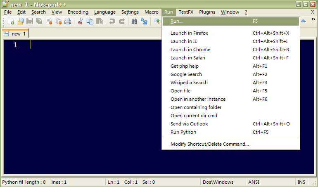This screenshot has width=318, height=187.
Task: Open the Window menu
Action: (230, 12)
